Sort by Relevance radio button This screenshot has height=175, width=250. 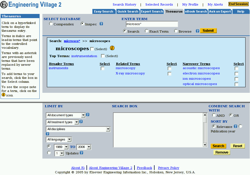click(214, 126)
